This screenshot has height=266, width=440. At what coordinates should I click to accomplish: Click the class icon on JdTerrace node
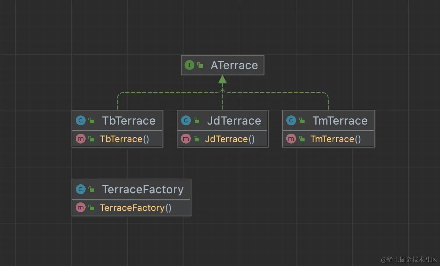(186, 121)
